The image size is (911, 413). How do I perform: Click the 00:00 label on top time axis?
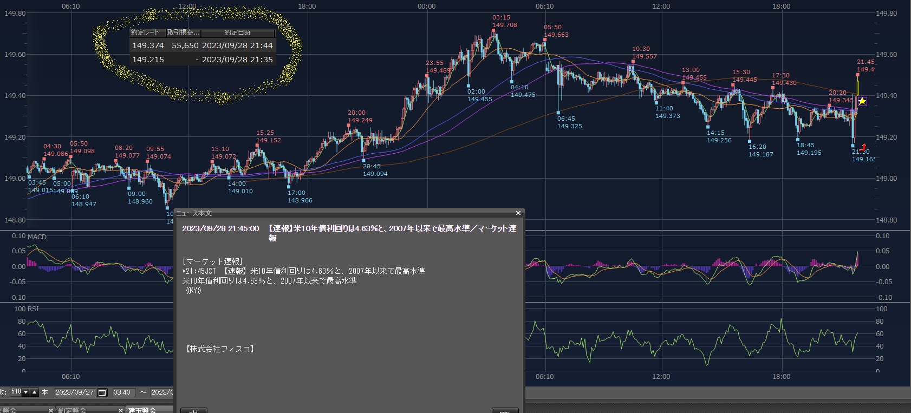click(426, 6)
